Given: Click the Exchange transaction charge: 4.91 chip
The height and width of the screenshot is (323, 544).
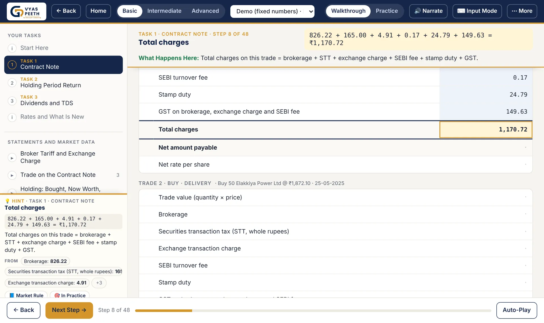Looking at the screenshot, I should coord(47,283).
